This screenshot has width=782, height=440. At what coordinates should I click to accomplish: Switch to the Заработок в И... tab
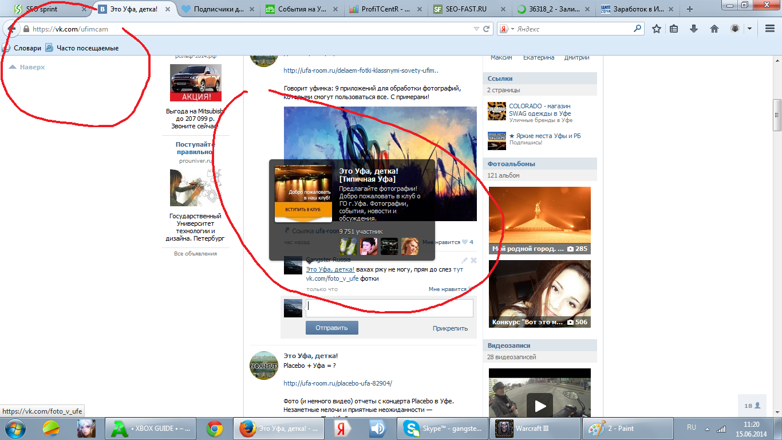tap(637, 9)
